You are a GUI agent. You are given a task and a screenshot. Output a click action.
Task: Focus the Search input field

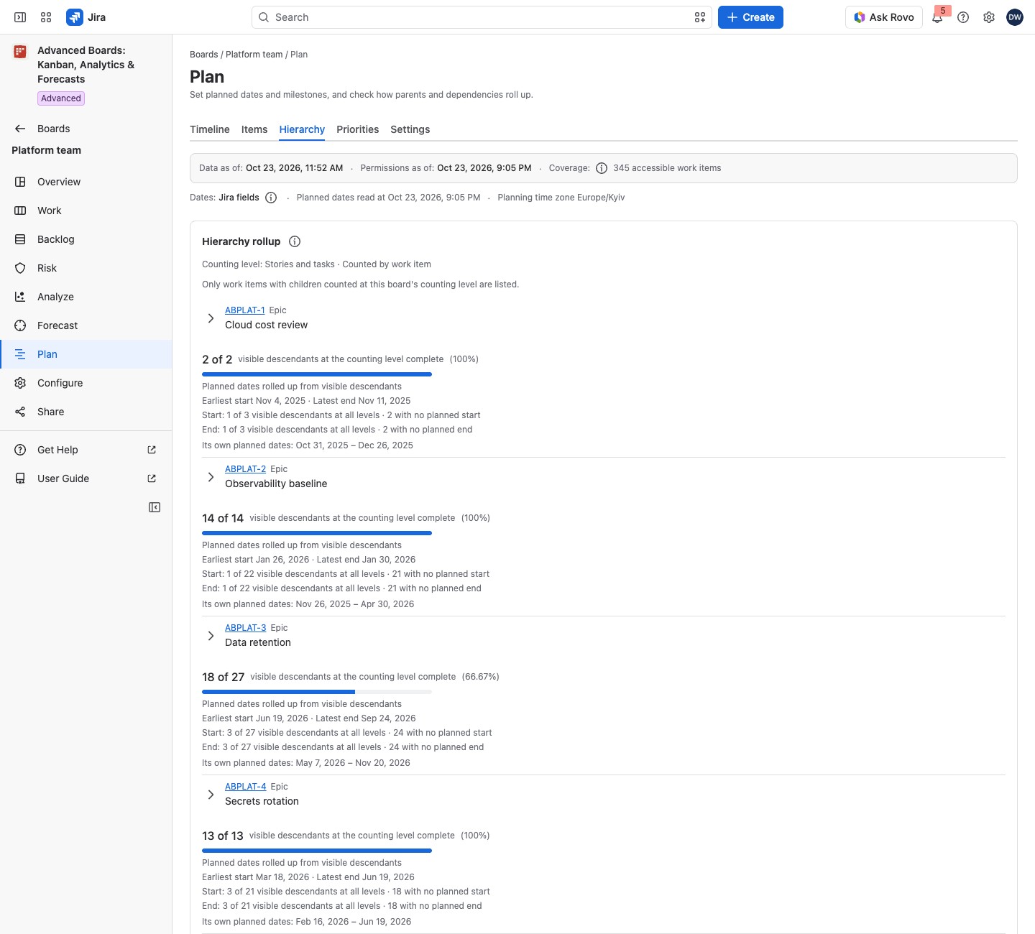click(x=482, y=17)
